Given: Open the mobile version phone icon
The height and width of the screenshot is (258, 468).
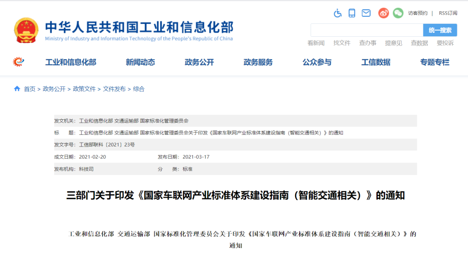Looking at the screenshot, I should pyautogui.click(x=352, y=13).
